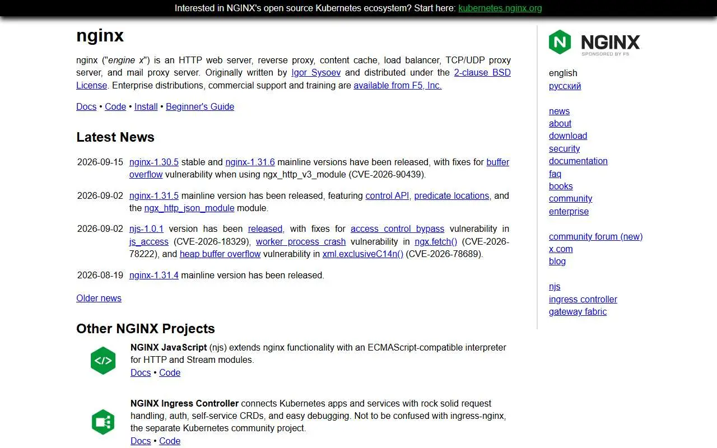Open the nginx-1.31.5 release link
This screenshot has height=448, width=717.
tap(154, 196)
